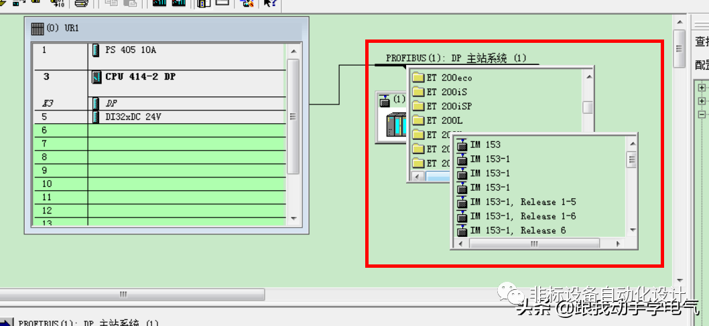Click the ET 200M station rack image

[x=397, y=125]
